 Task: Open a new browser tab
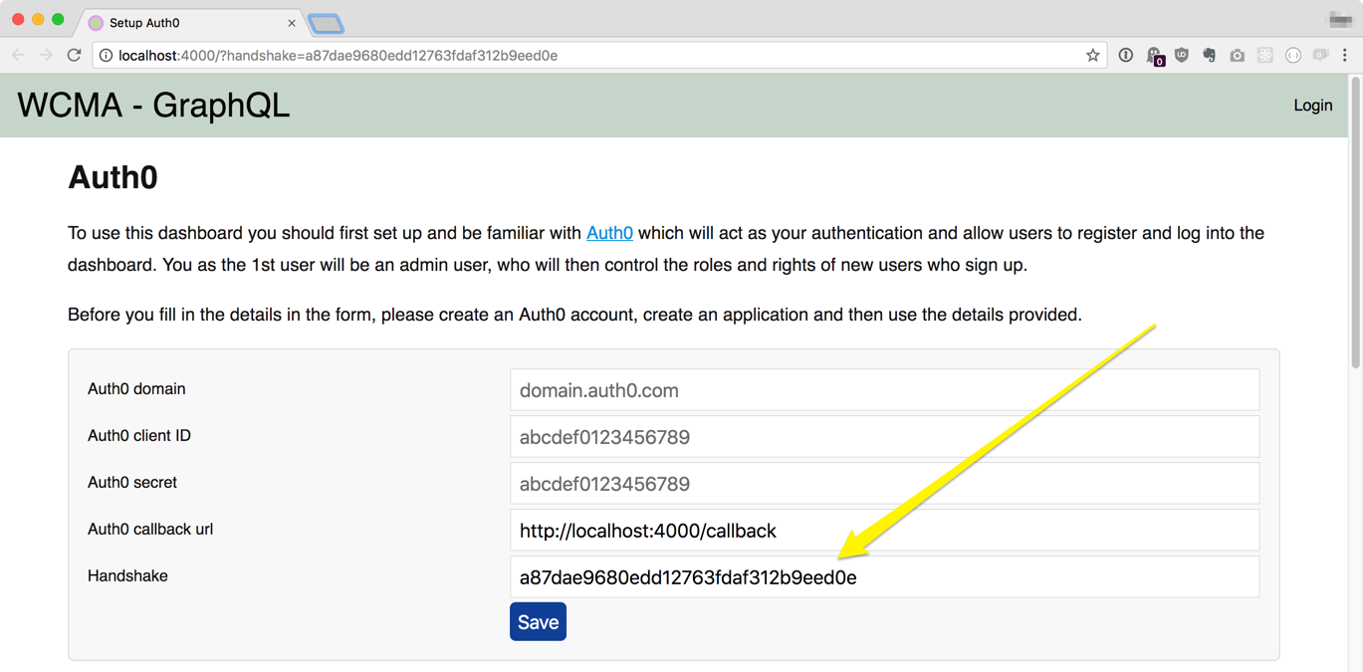click(x=326, y=23)
